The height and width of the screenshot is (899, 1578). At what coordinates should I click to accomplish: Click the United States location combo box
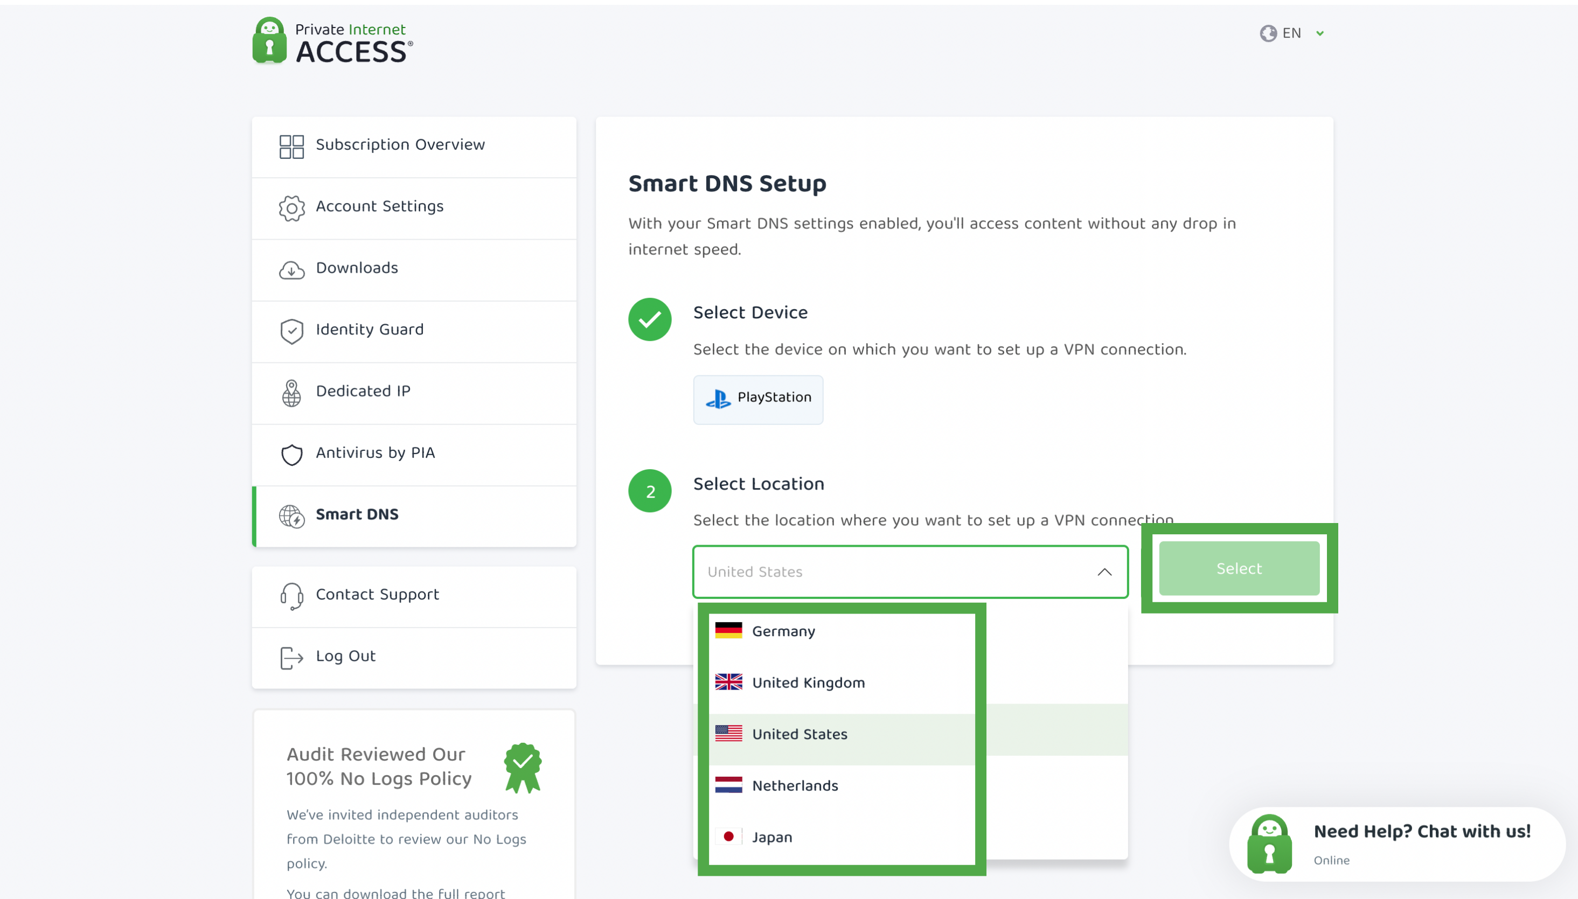(x=910, y=572)
